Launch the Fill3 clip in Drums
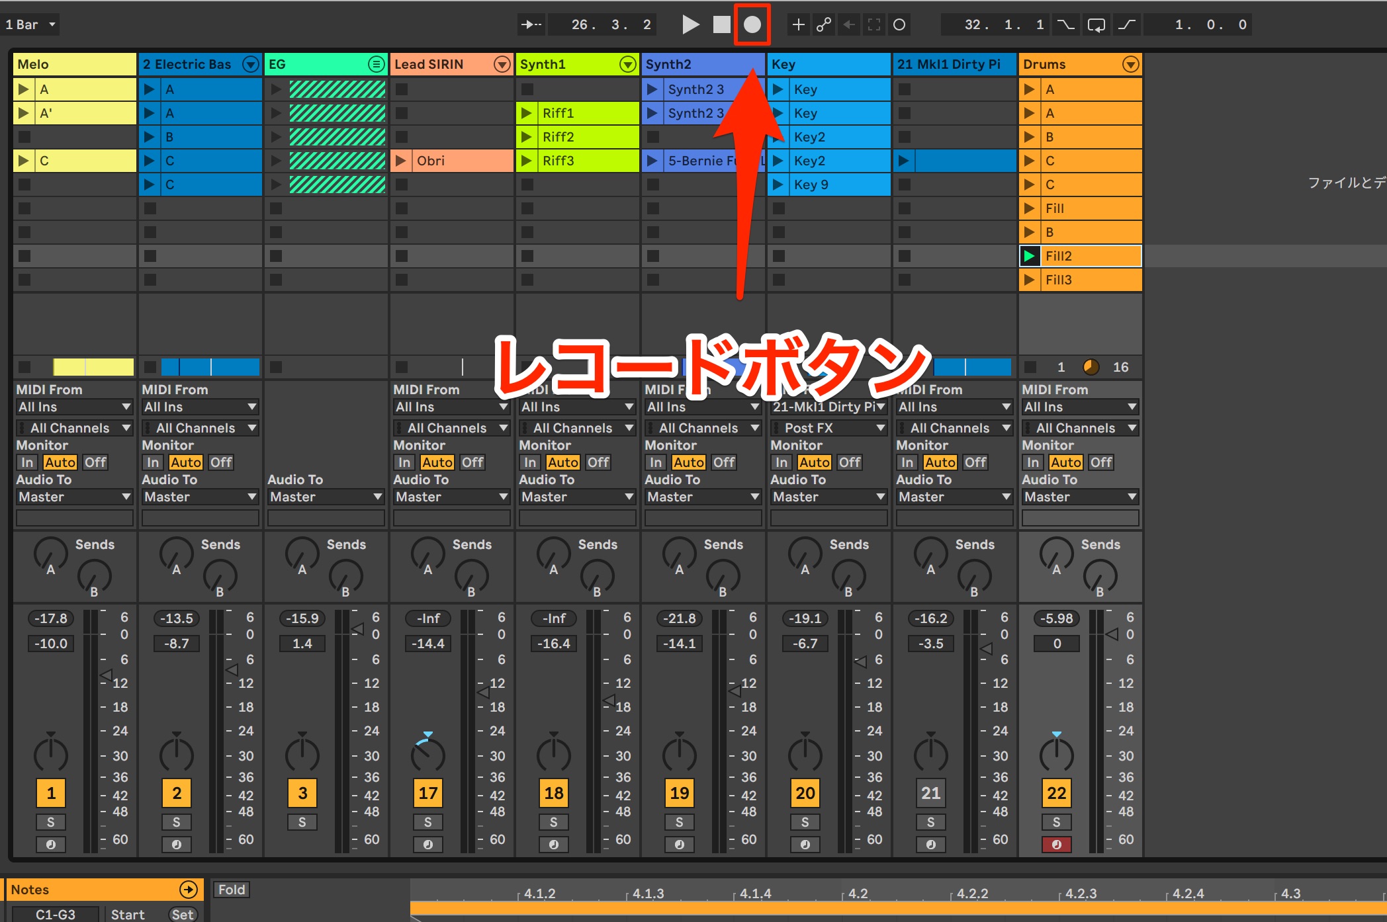The width and height of the screenshot is (1387, 922). pyautogui.click(x=1030, y=280)
